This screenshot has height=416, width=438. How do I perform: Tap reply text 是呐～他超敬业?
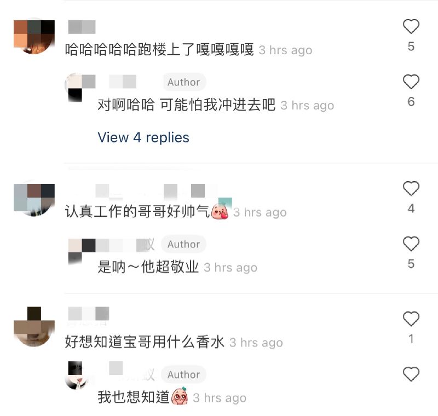click(148, 267)
